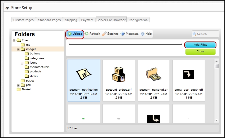
Task: Open the Standard Pages tab
Action: point(49,20)
